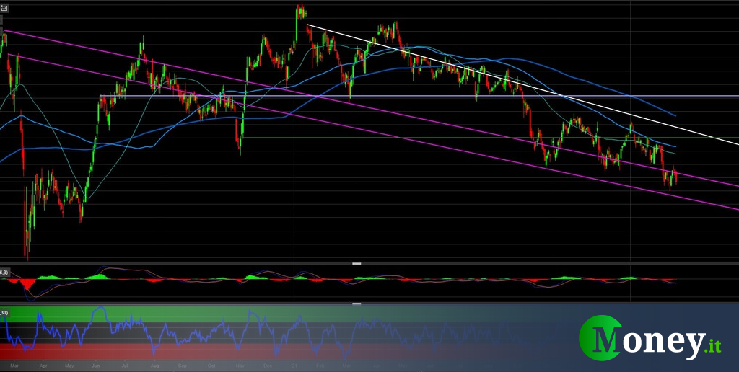Click the Aug label on the time axis
Screen dimensions: 739x372
click(156, 365)
